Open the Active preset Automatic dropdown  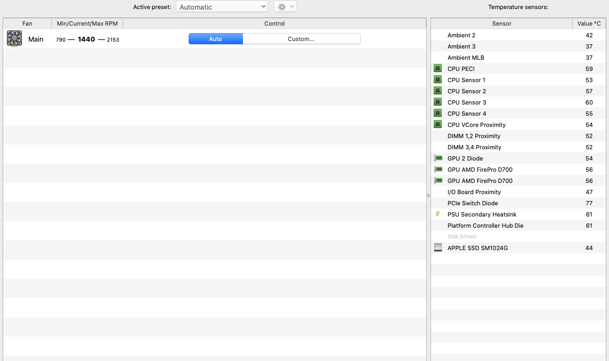pos(222,6)
